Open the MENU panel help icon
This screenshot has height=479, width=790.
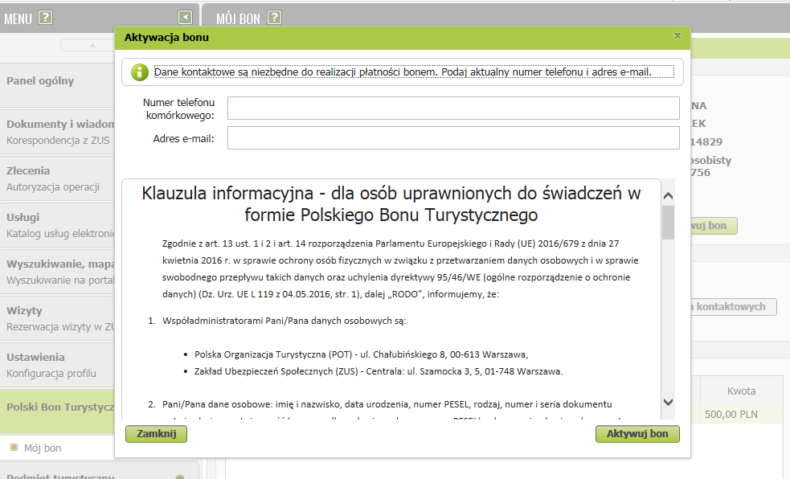(45, 18)
